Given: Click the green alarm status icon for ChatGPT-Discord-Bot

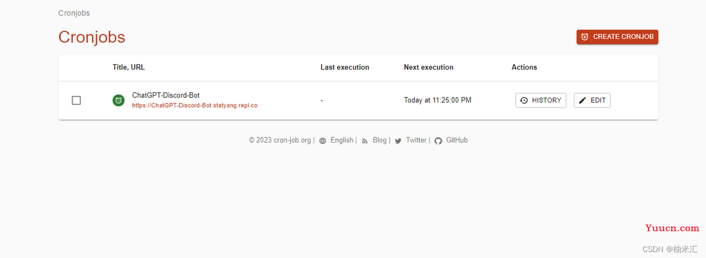Looking at the screenshot, I should (118, 100).
